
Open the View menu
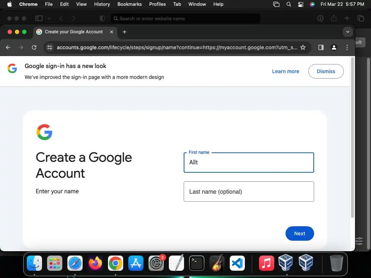[82, 4]
